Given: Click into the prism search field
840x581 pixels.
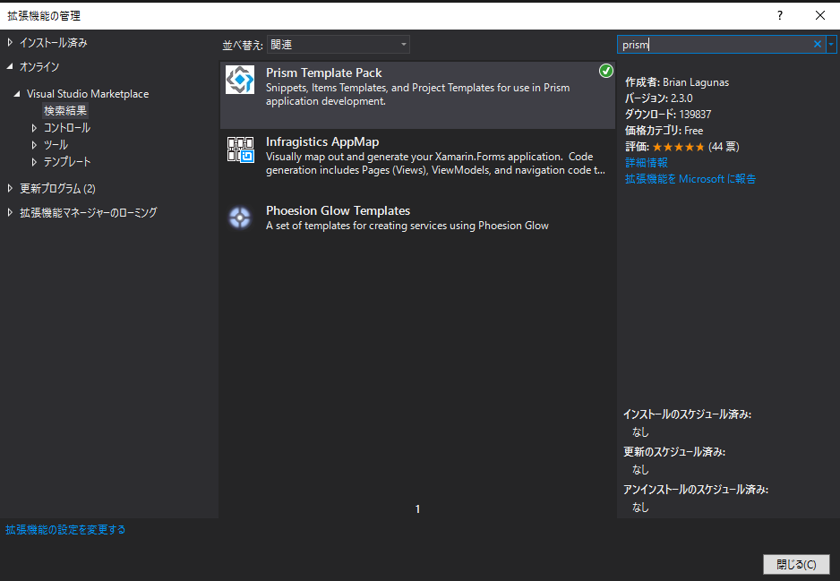Looking at the screenshot, I should point(714,45).
